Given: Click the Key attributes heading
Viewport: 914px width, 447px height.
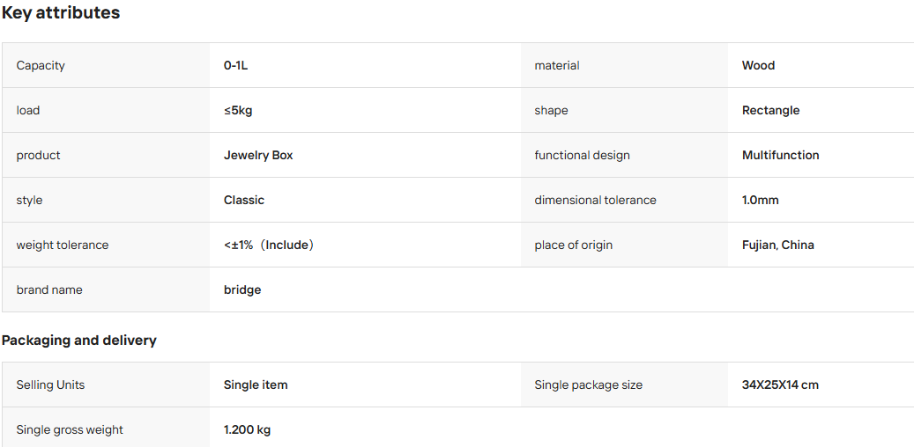Looking at the screenshot, I should [61, 13].
